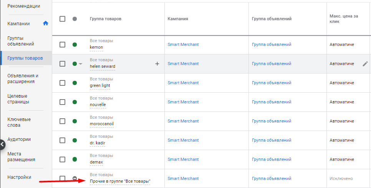
Task: Toggle the select-all checkbox in header
Action: pos(63,19)
